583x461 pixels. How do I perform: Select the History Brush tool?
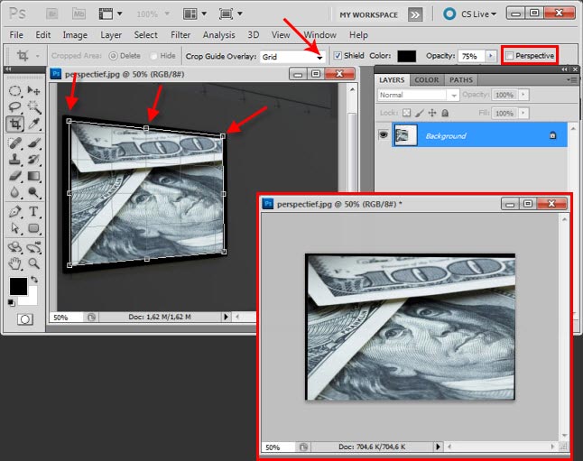[x=33, y=160]
